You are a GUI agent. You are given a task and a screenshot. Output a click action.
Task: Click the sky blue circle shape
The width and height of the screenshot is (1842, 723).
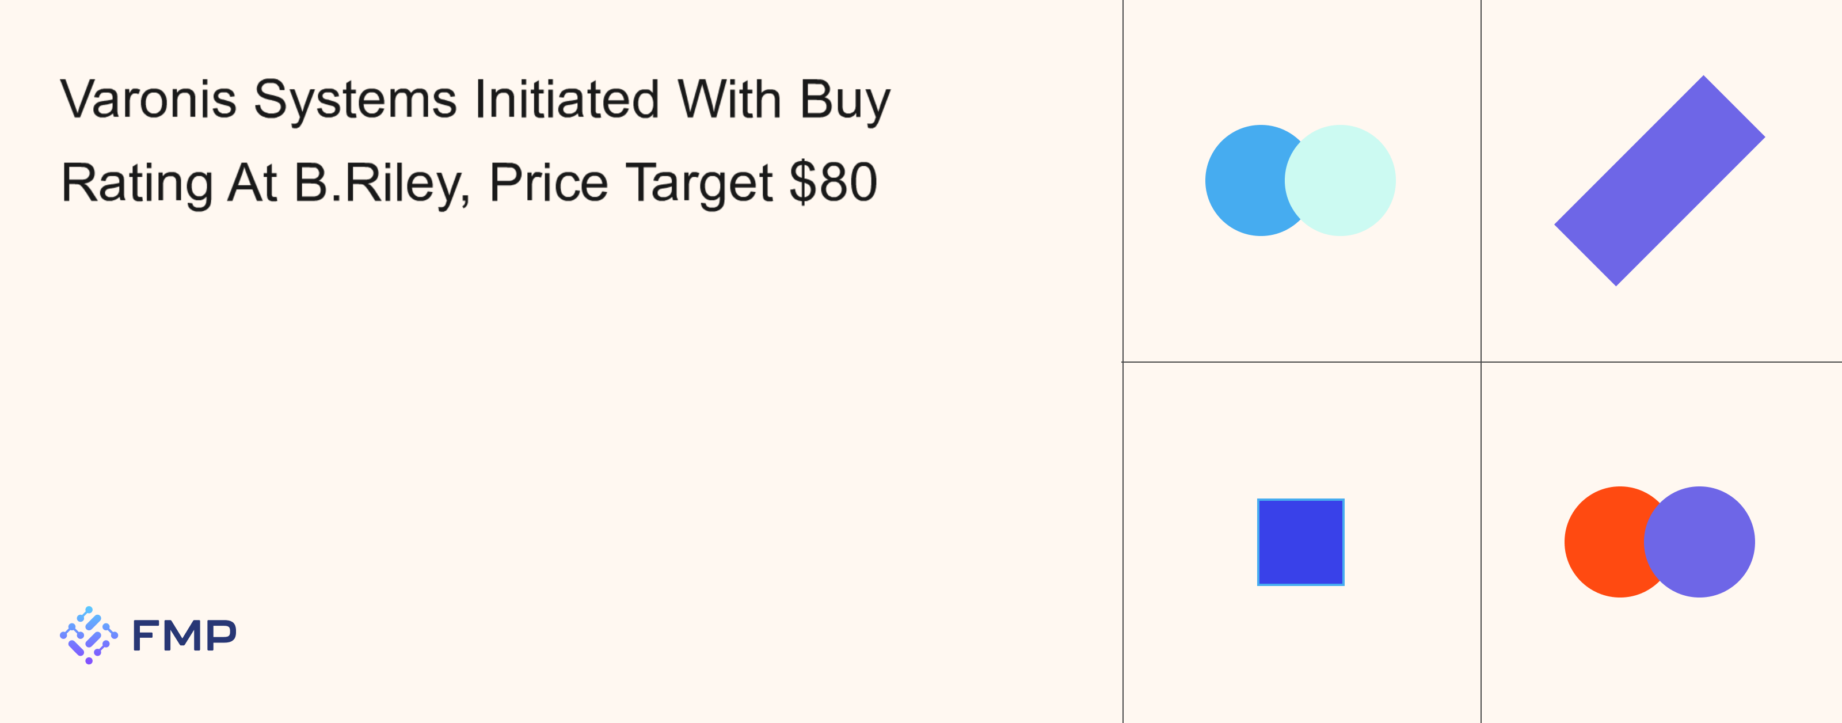coord(1243,180)
